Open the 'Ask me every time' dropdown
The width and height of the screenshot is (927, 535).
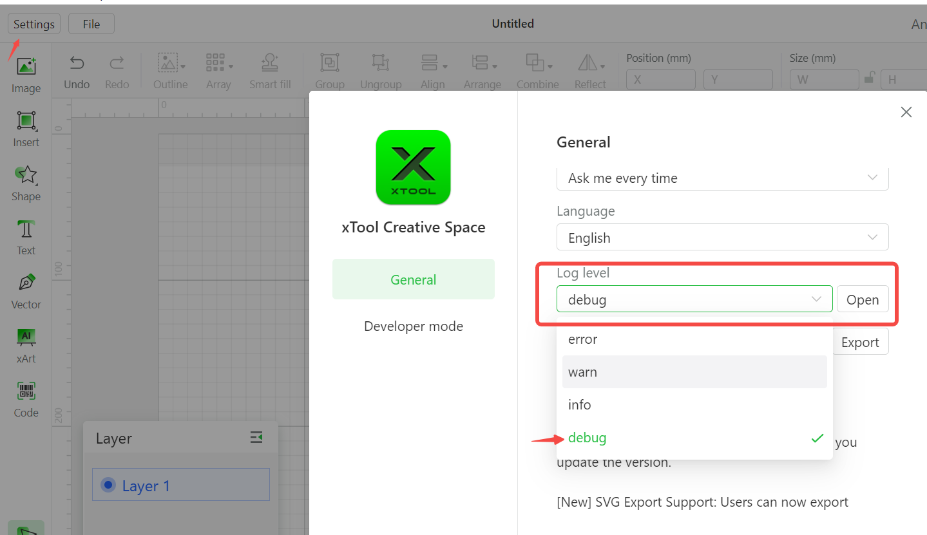723,178
